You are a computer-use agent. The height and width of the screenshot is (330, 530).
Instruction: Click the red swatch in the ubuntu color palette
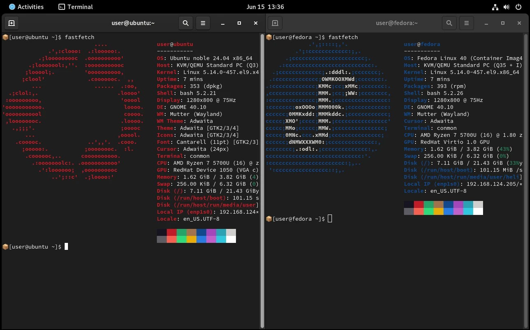pyautogui.click(x=172, y=233)
